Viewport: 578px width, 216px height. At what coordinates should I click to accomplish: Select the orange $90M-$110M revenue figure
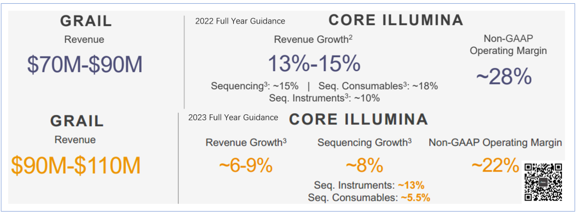tap(75, 165)
